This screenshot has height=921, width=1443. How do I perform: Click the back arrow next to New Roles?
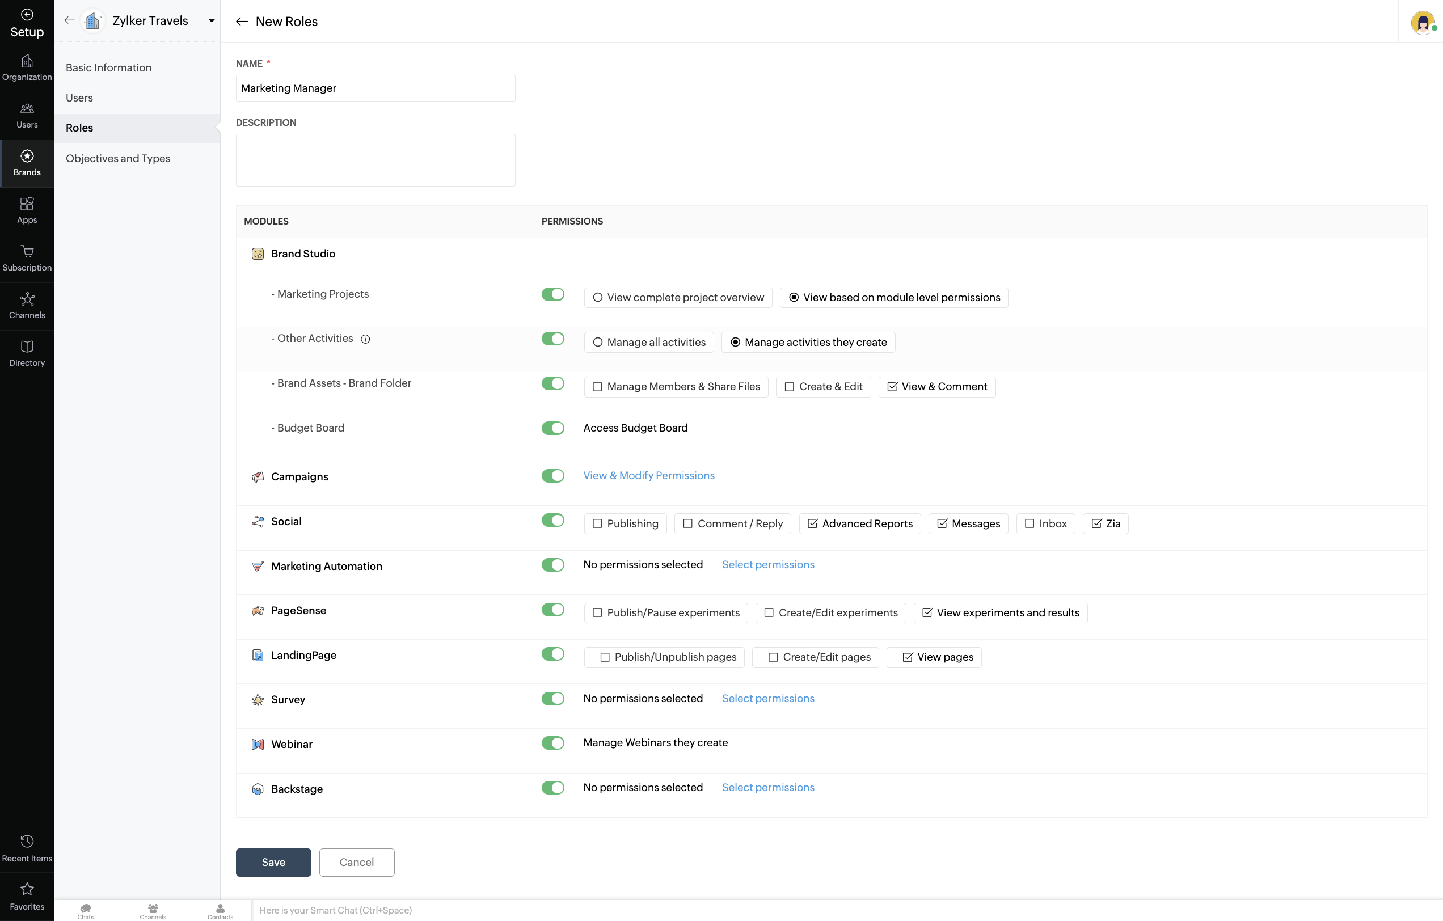pos(242,22)
